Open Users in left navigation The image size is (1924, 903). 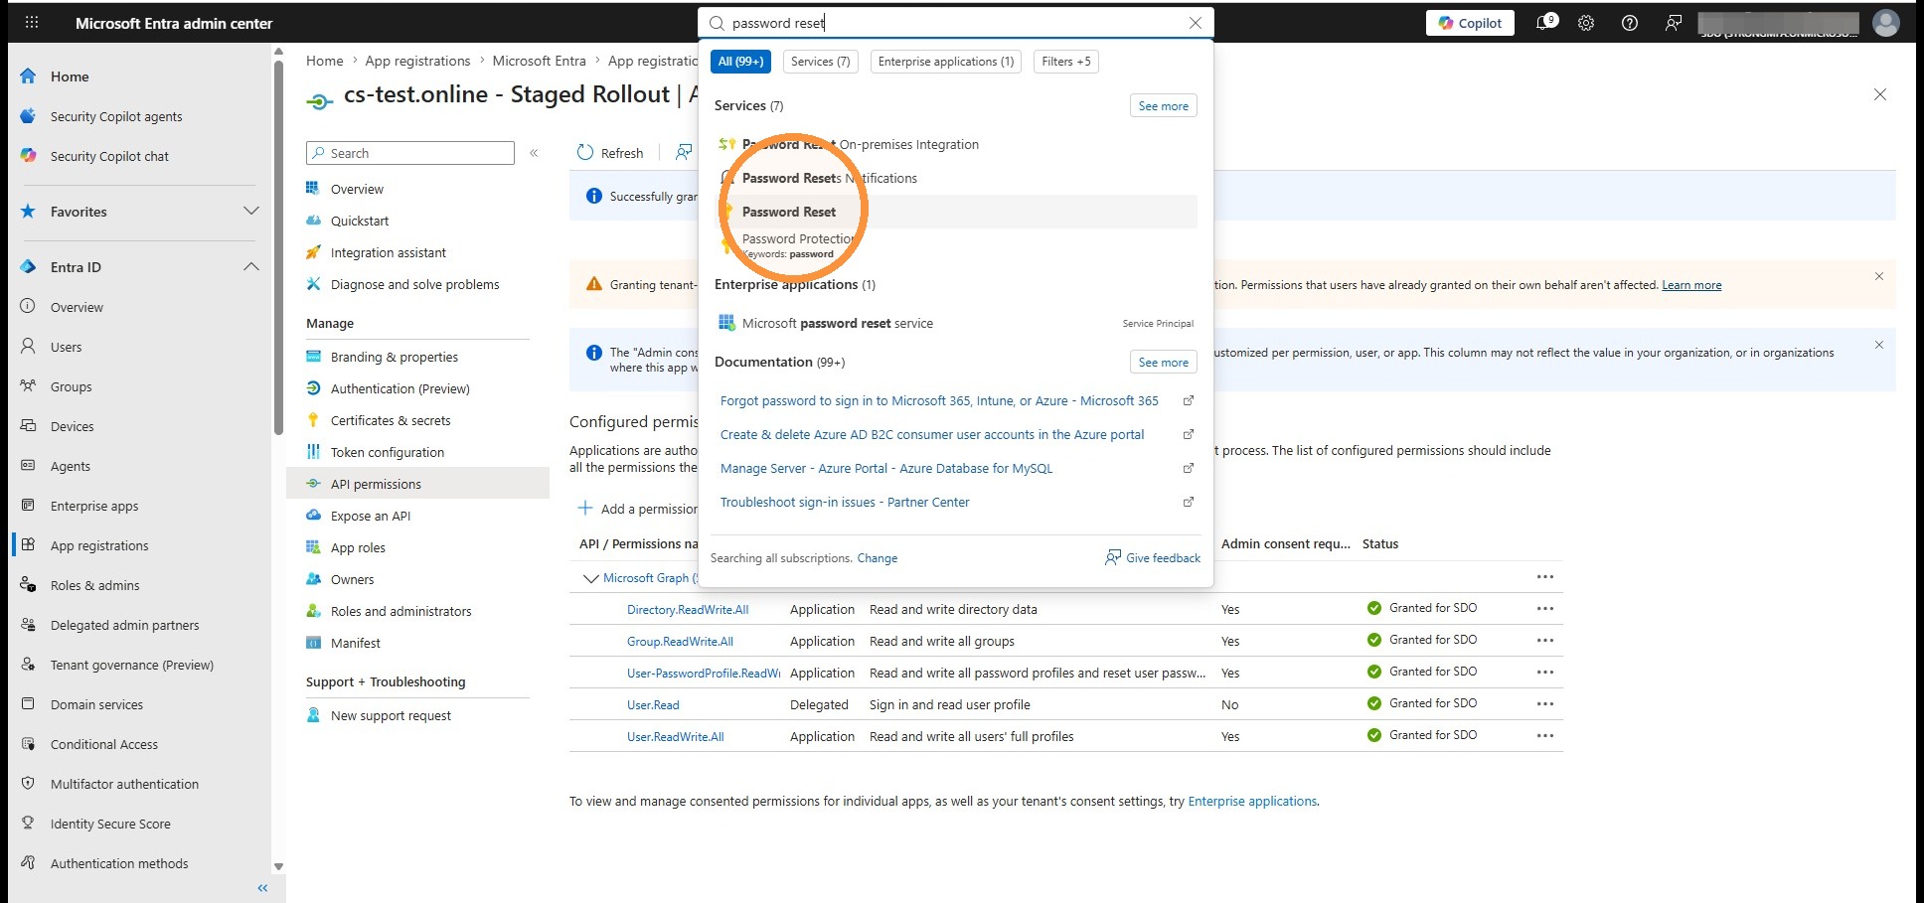(x=67, y=347)
